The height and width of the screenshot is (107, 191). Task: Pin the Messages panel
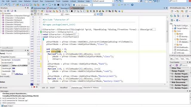pyautogui.click(x=187, y=91)
